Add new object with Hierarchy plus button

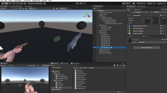click(x=94, y=9)
